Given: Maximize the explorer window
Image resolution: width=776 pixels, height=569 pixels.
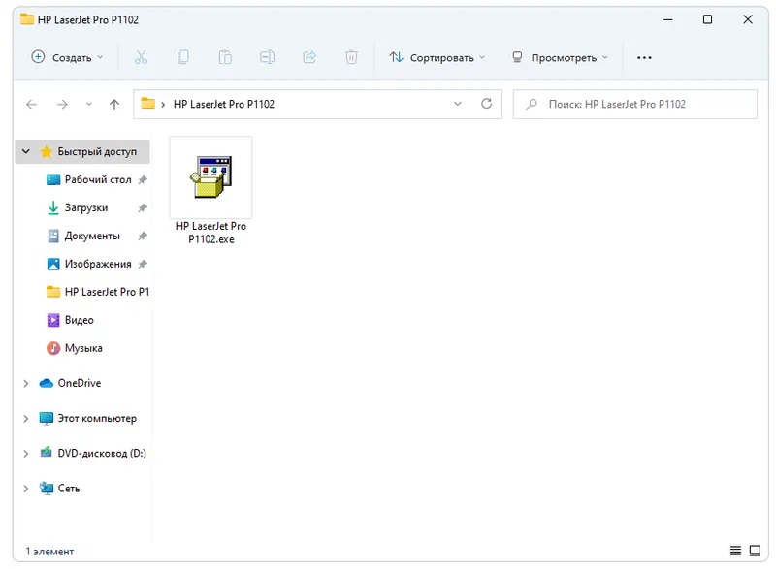Looking at the screenshot, I should click(x=708, y=19).
